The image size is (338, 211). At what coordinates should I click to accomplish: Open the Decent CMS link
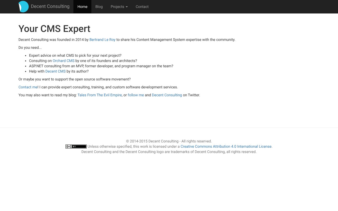point(55,71)
